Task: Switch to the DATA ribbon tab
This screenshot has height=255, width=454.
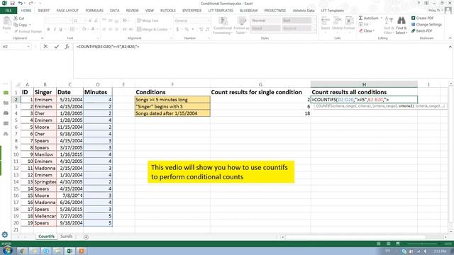Action: [x=114, y=11]
